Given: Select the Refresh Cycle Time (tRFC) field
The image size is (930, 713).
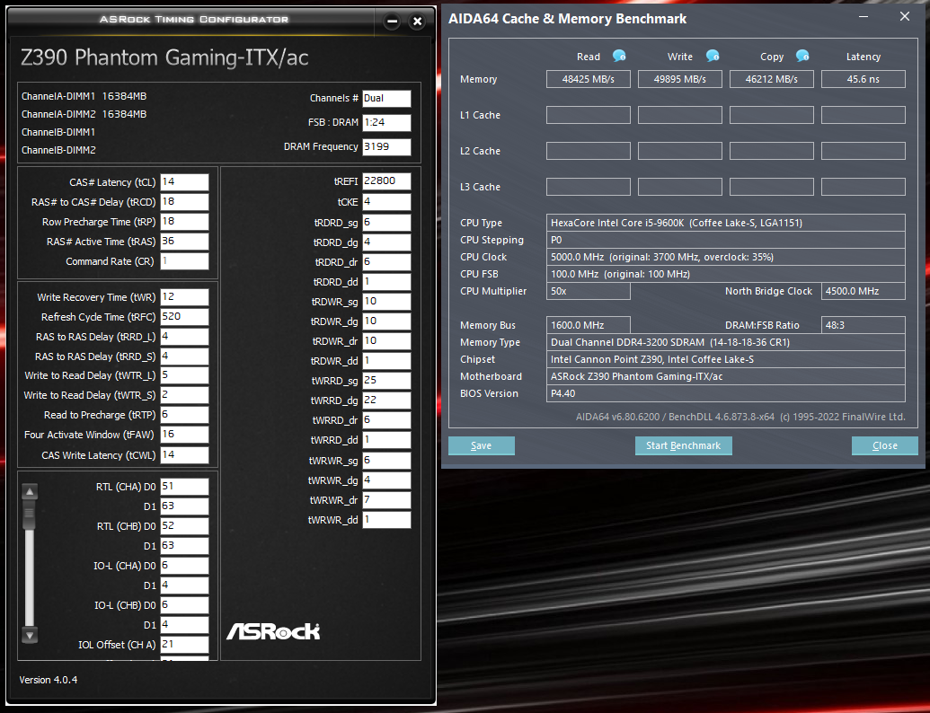Looking at the screenshot, I should pyautogui.click(x=184, y=316).
